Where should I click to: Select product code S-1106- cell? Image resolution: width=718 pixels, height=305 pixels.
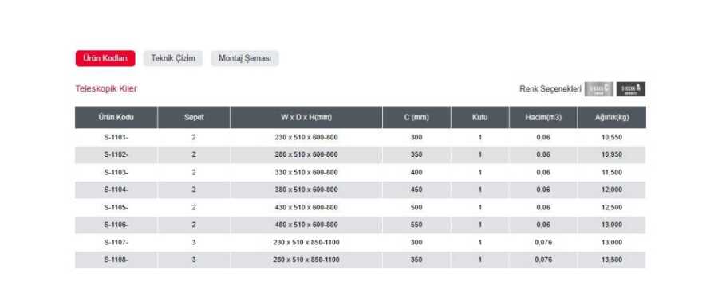coord(116,225)
